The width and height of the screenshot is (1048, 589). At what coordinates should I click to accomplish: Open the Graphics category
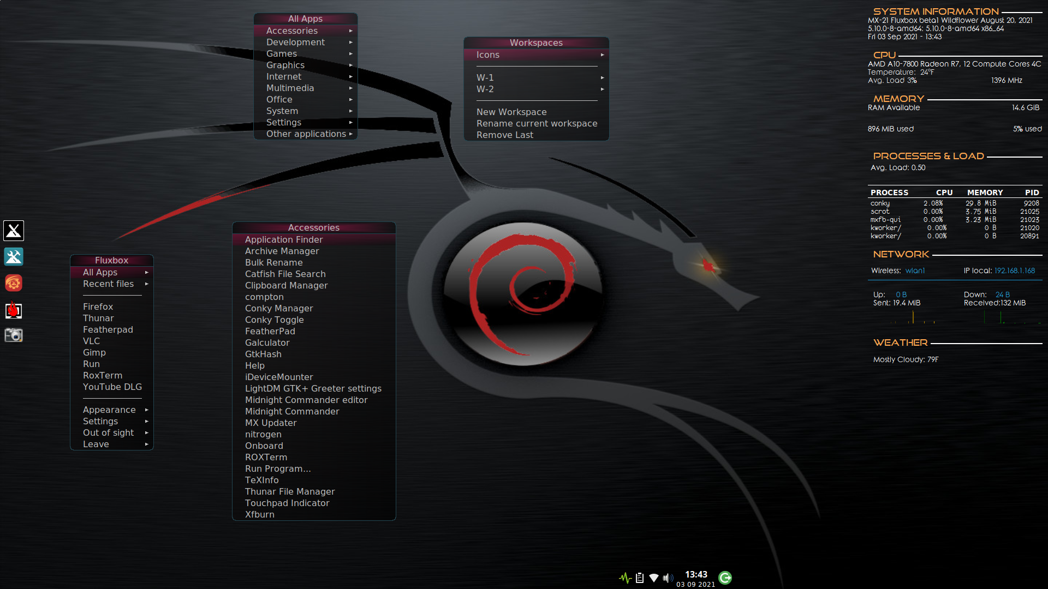tap(306, 65)
